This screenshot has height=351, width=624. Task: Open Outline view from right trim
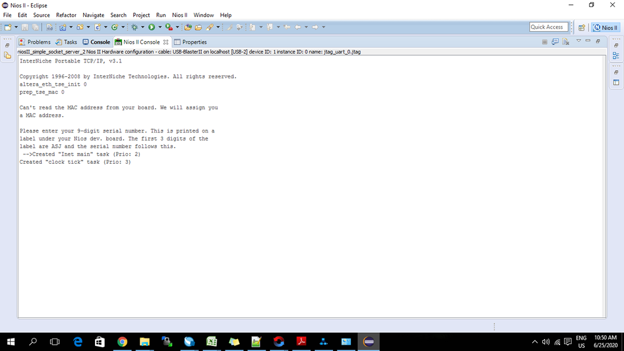[x=616, y=56]
